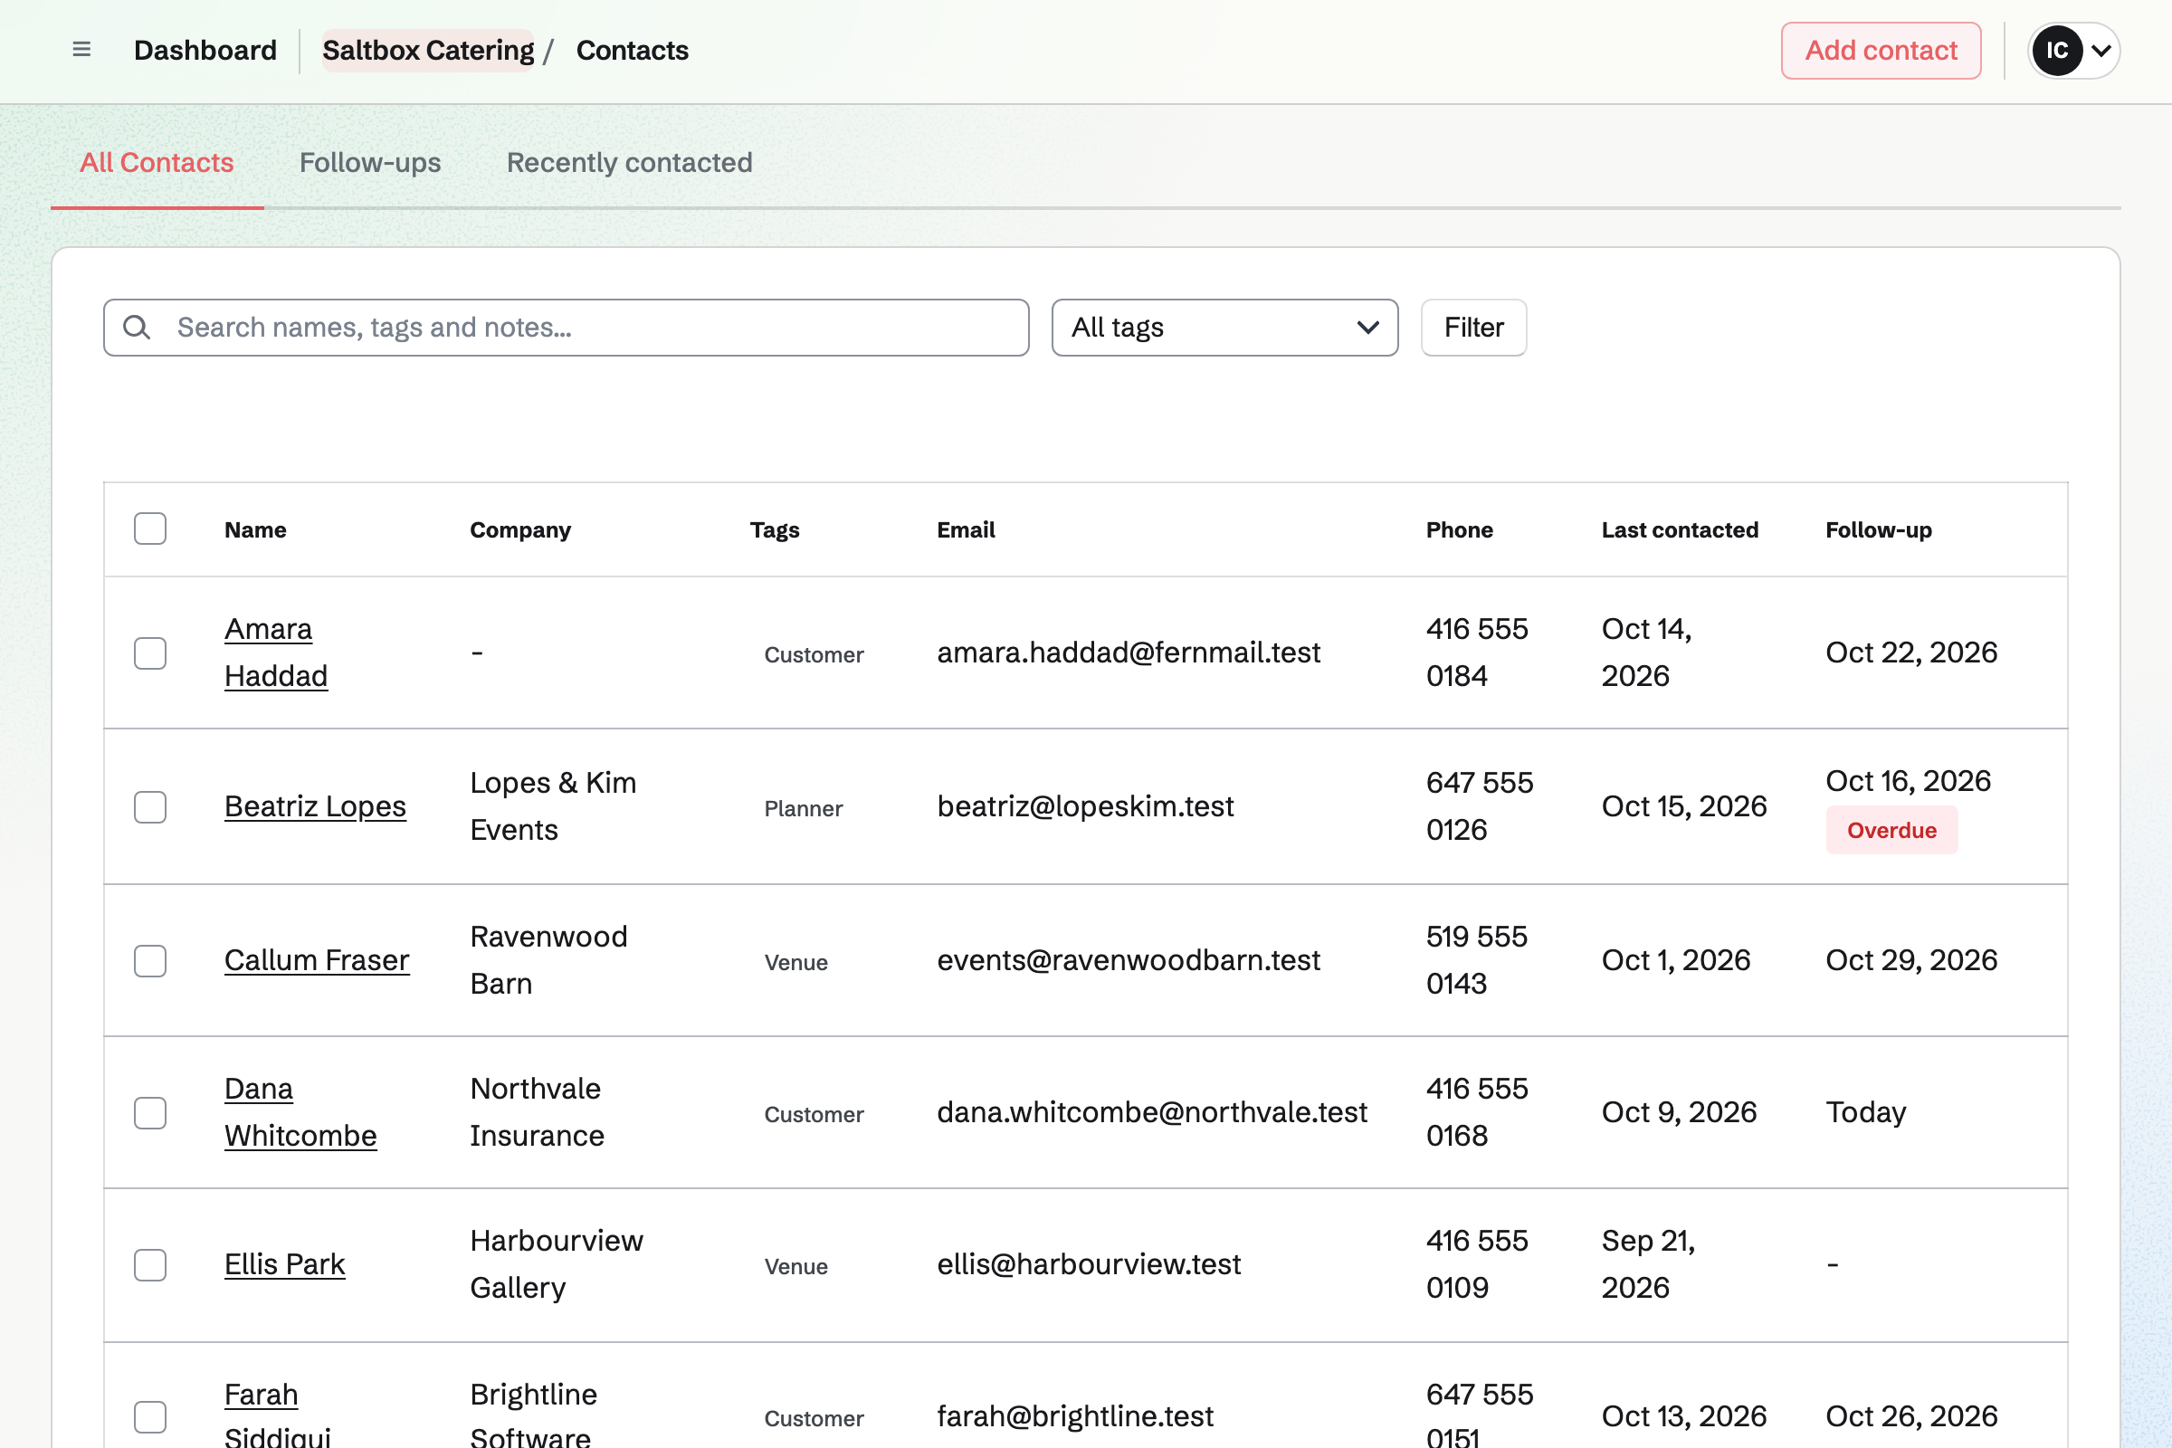Click the Filter button
The width and height of the screenshot is (2172, 1448).
tap(1474, 327)
